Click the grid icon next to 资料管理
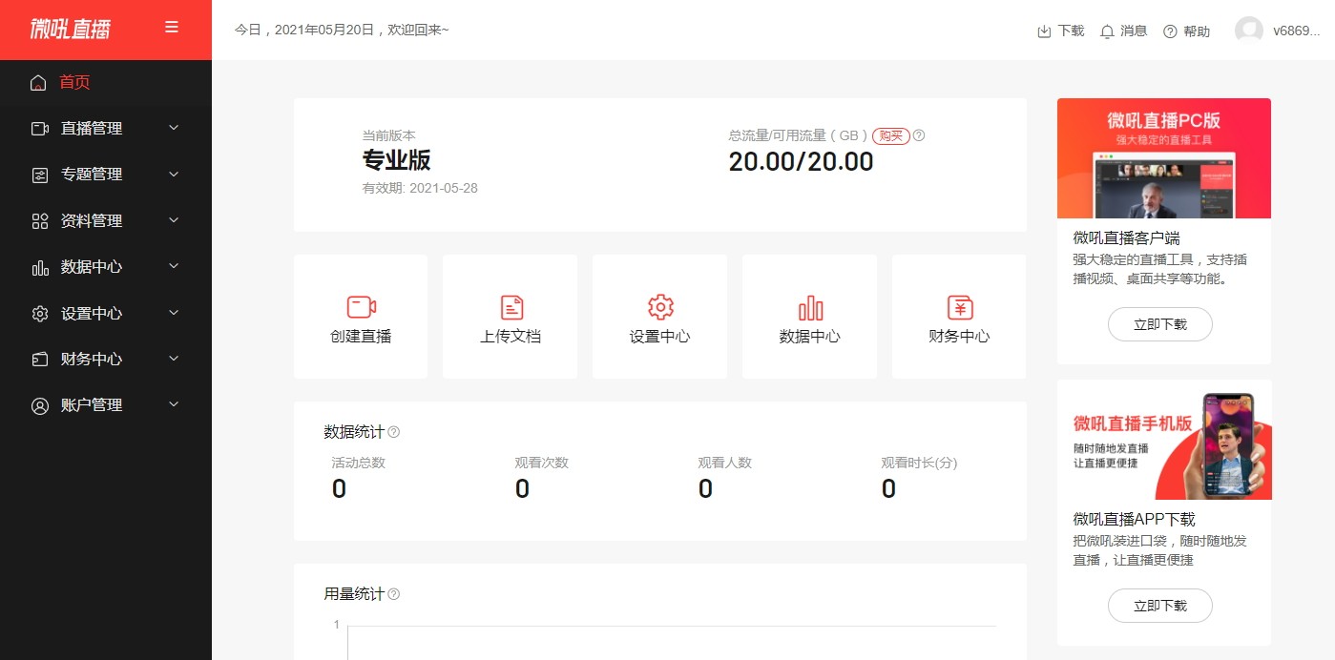This screenshot has width=1335, height=660. (40, 221)
